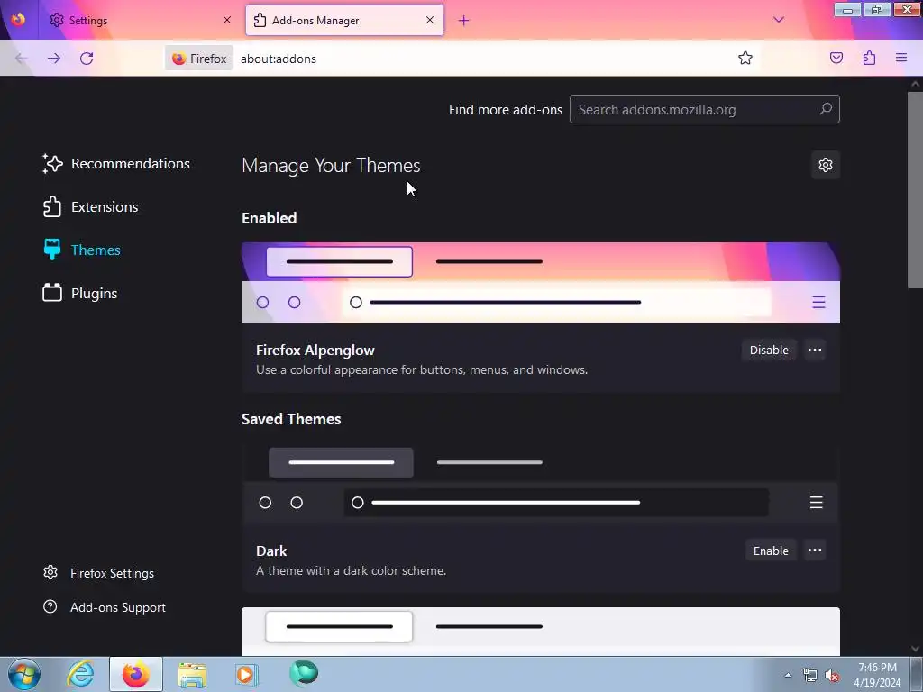Disable the Firefox Alpenglow theme
The height and width of the screenshot is (692, 923).
[x=769, y=351]
